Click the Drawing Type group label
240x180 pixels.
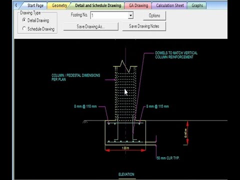pyautogui.click(x=30, y=12)
